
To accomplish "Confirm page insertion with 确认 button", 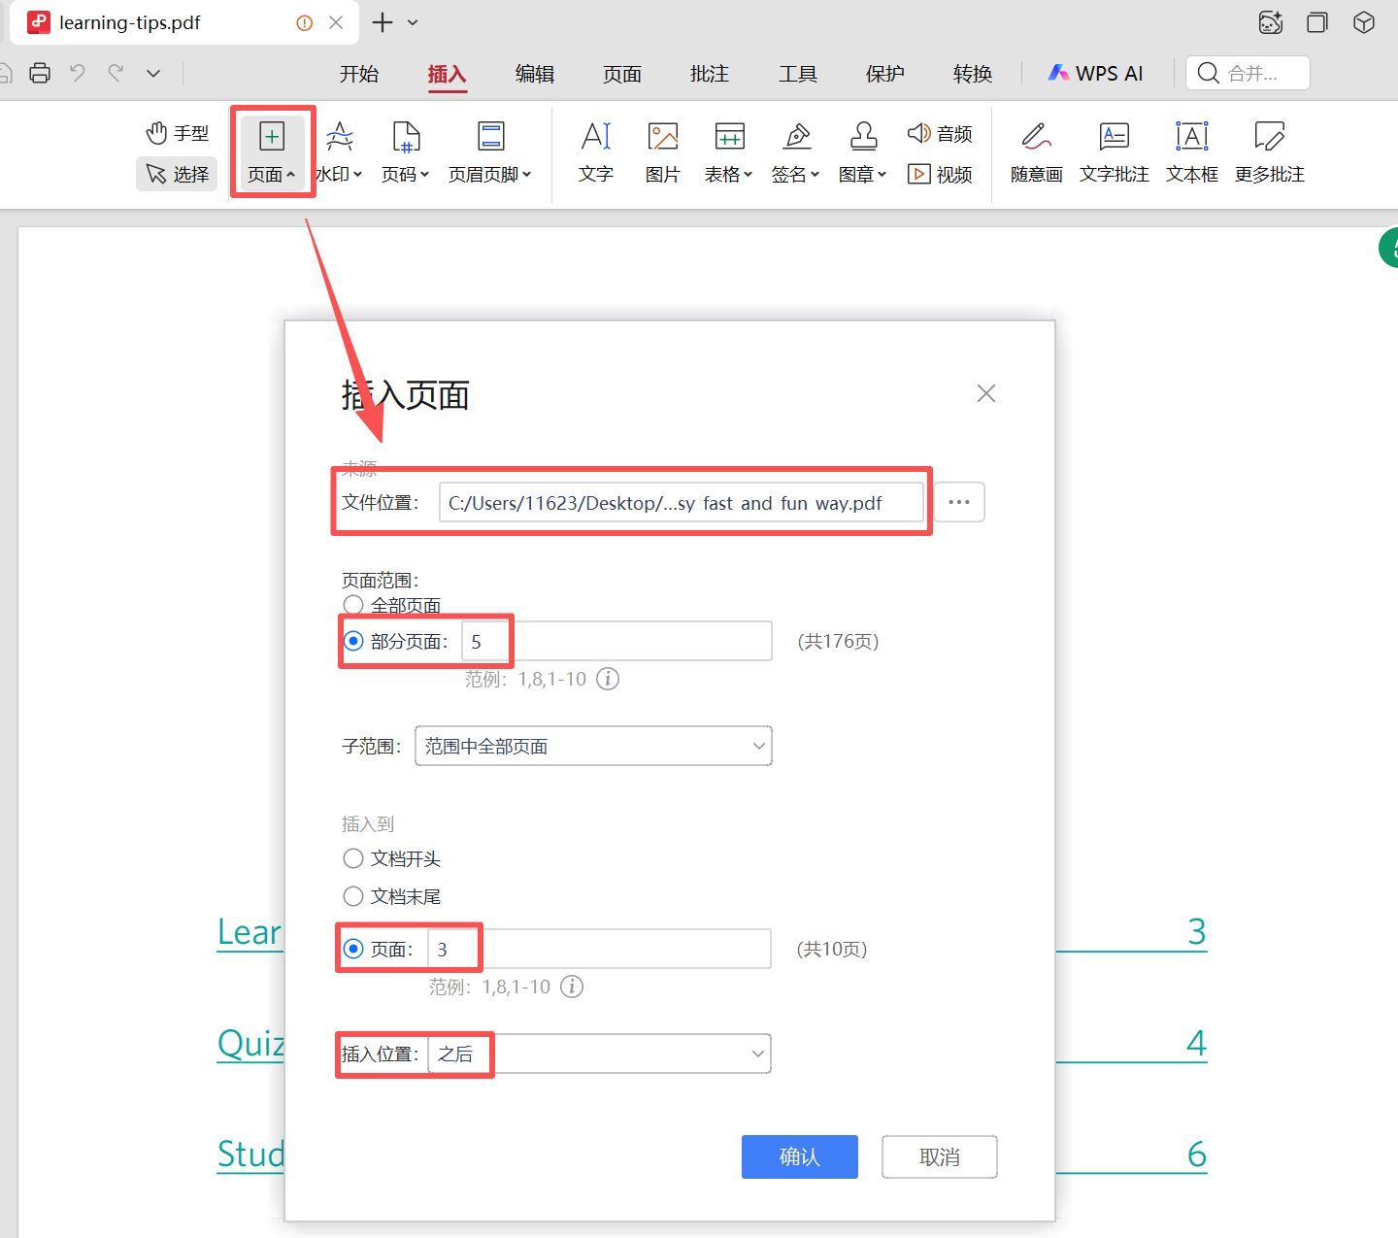I will (x=799, y=1156).
